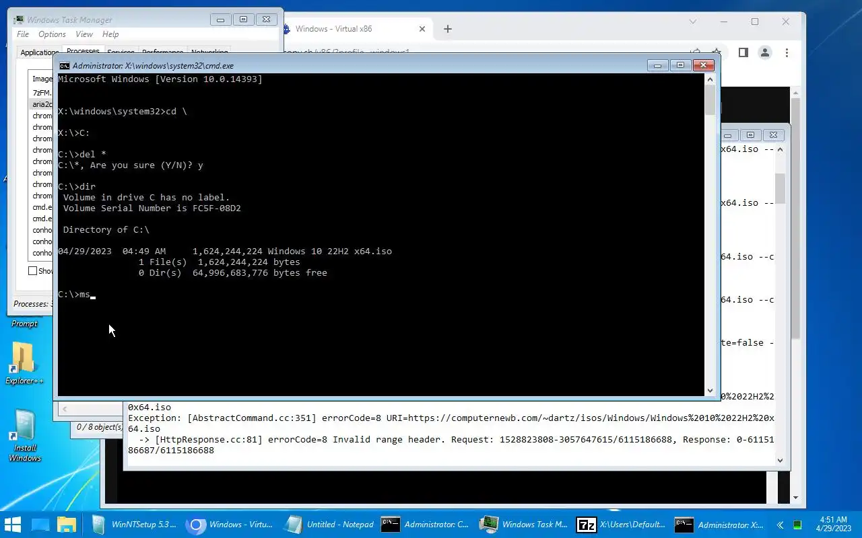Show hidden tray icons chevron
Image resolution: width=862 pixels, height=538 pixels.
pyautogui.click(x=780, y=525)
